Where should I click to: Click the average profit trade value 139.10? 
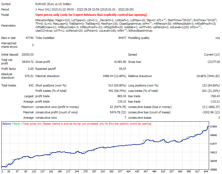[x=122, y=102]
